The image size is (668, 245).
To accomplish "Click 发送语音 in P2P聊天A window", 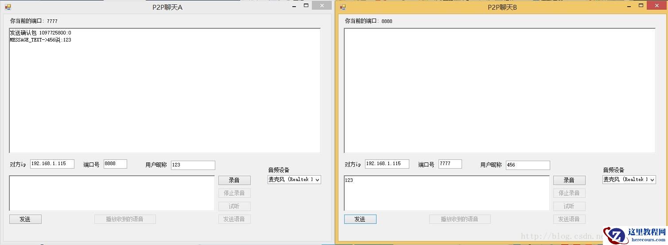I will pos(234,219).
